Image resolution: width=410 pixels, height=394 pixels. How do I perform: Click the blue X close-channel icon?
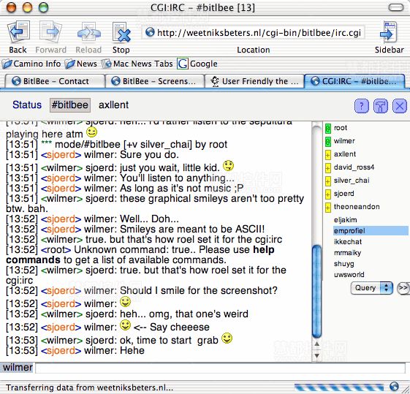pyautogui.click(x=400, y=106)
